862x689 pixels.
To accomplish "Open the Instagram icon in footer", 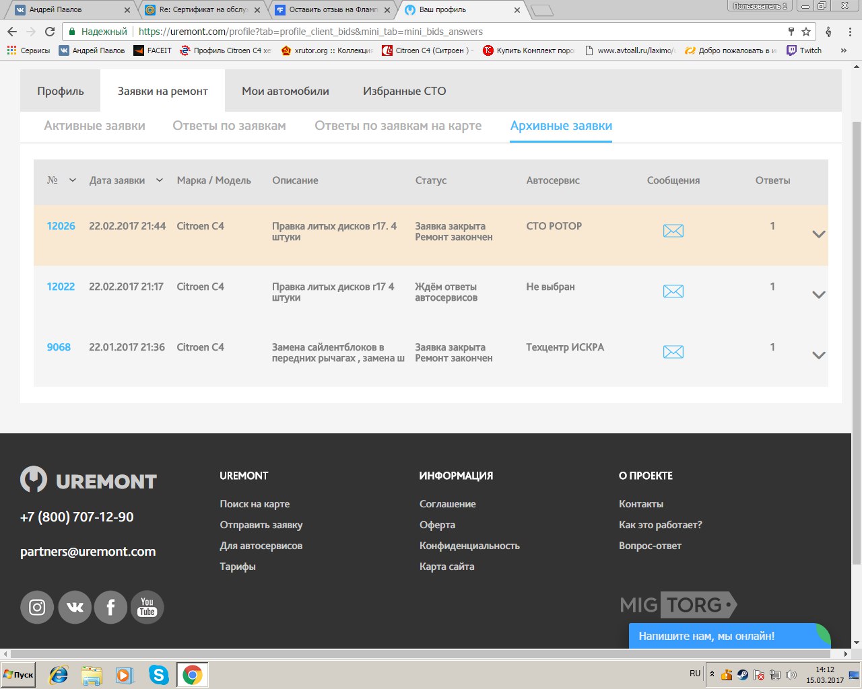I will click(x=37, y=608).
